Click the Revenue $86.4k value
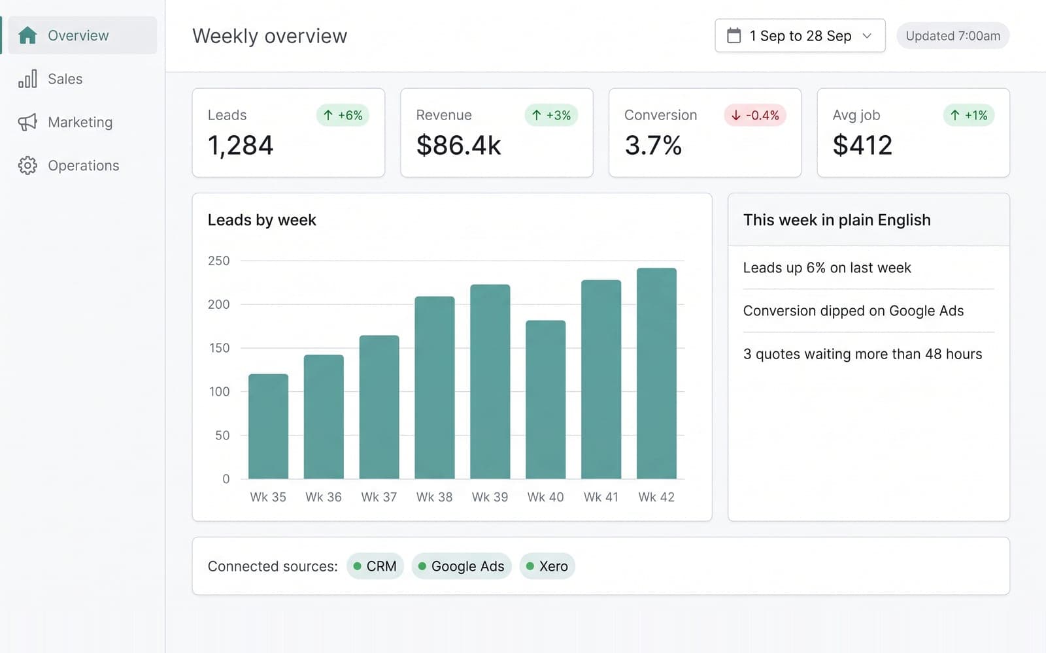 click(x=458, y=145)
